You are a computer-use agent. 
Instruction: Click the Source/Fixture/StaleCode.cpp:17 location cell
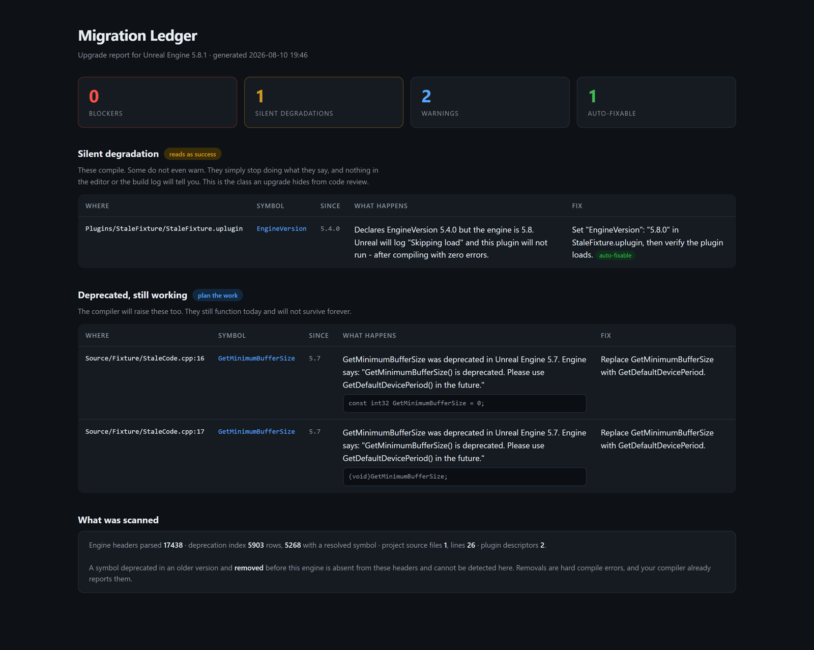[x=145, y=432]
